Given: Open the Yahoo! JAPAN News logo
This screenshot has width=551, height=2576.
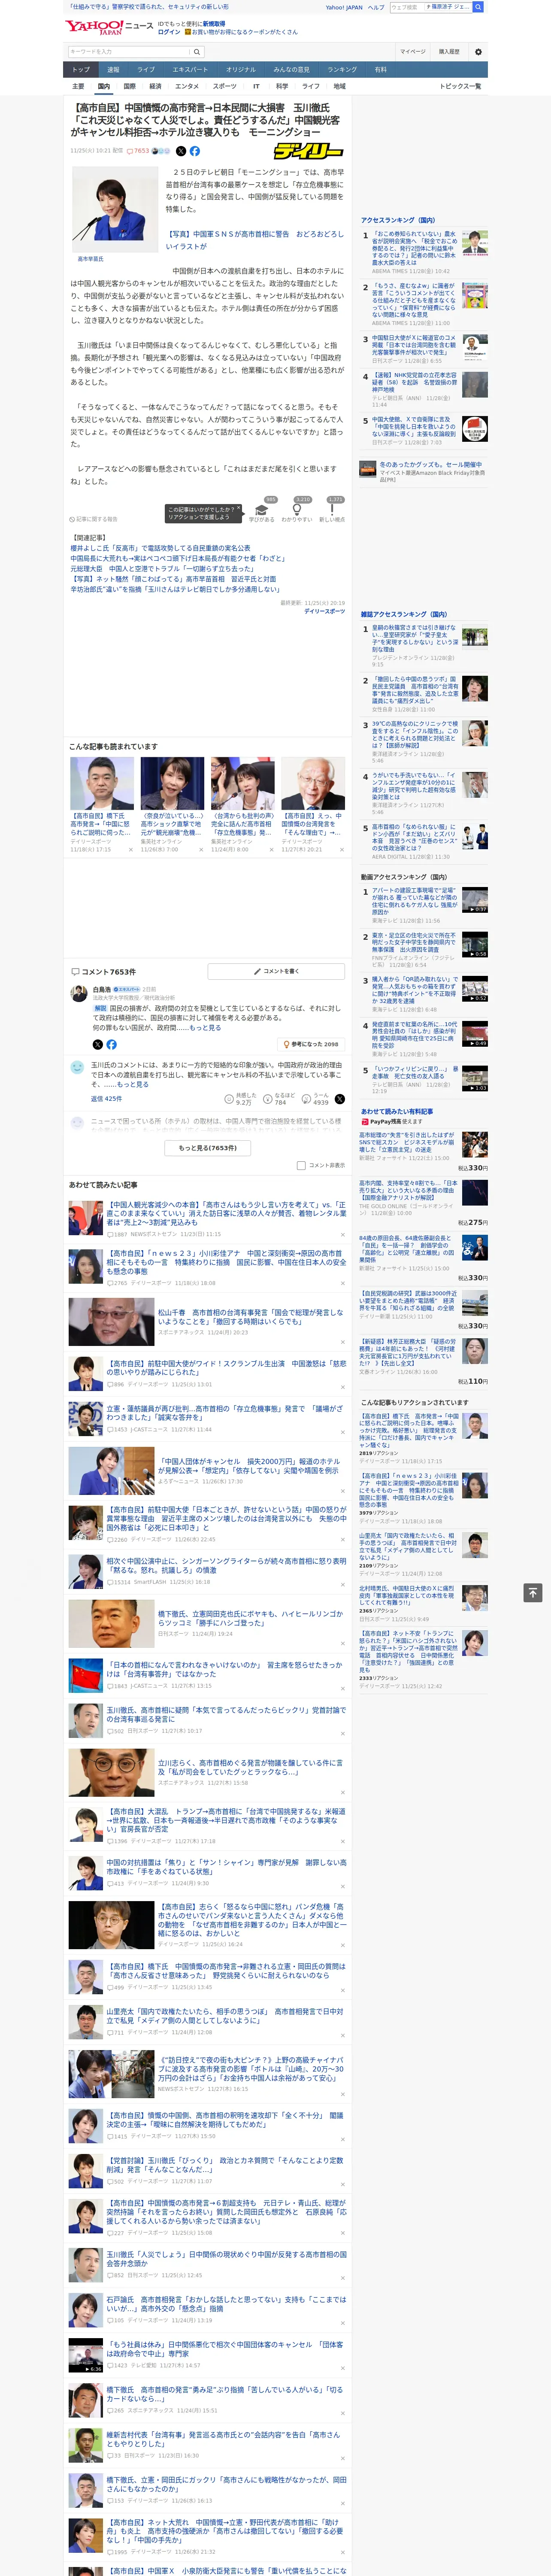Looking at the screenshot, I should click(109, 27).
